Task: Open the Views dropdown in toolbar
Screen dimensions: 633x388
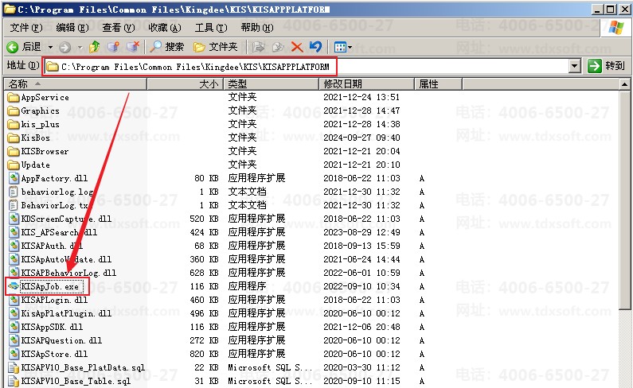Action: (x=343, y=47)
